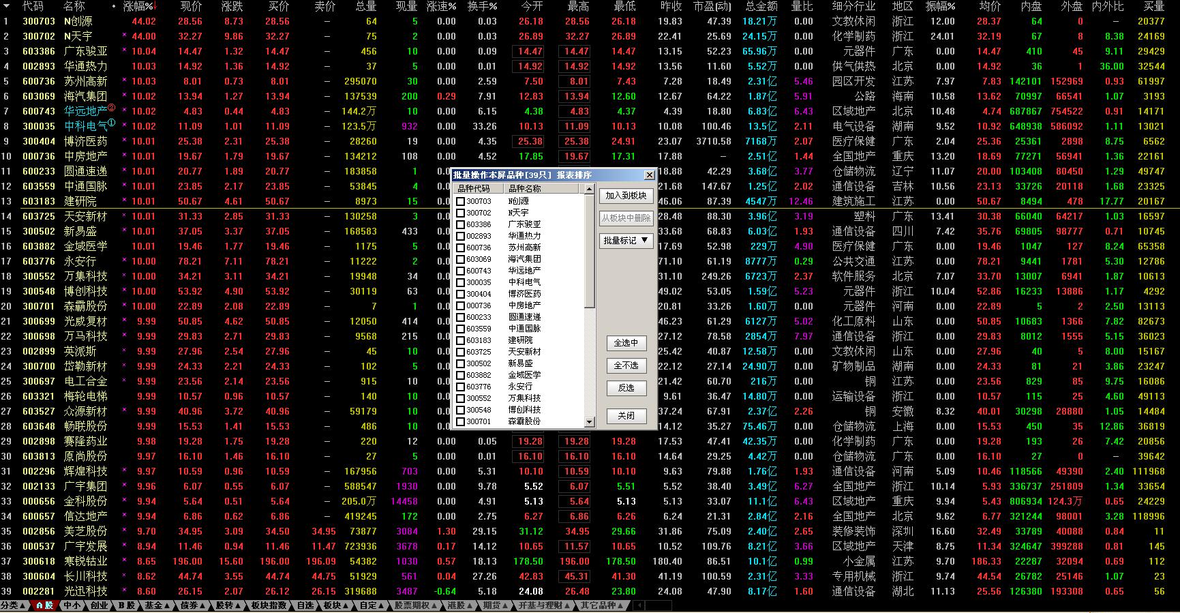Click the list scrollbar up arrow
This screenshot has width=1180, height=613.
pos(590,189)
